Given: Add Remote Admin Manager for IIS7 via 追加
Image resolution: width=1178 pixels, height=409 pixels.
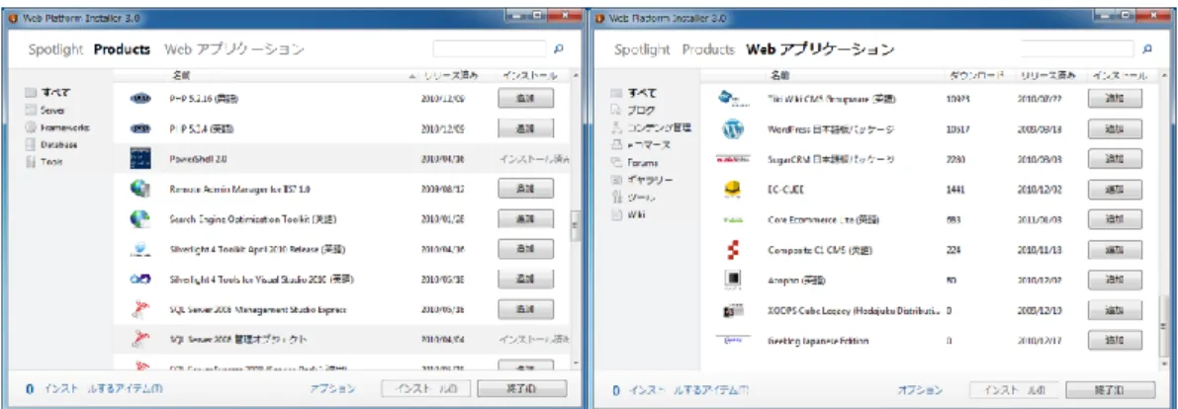Looking at the screenshot, I should (x=526, y=189).
